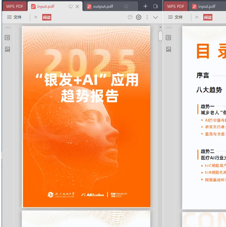Click 差异与分层 bullet in contents
Viewport: 226px width, 227px height.
(x=215, y=134)
